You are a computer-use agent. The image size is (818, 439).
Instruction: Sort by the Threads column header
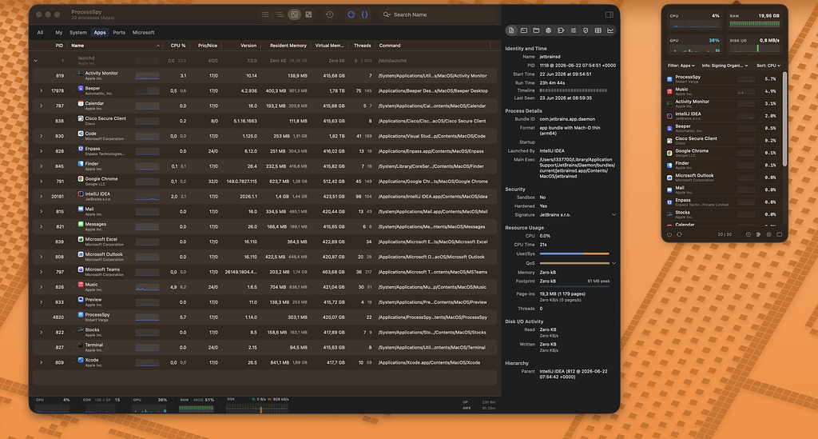[x=362, y=46]
